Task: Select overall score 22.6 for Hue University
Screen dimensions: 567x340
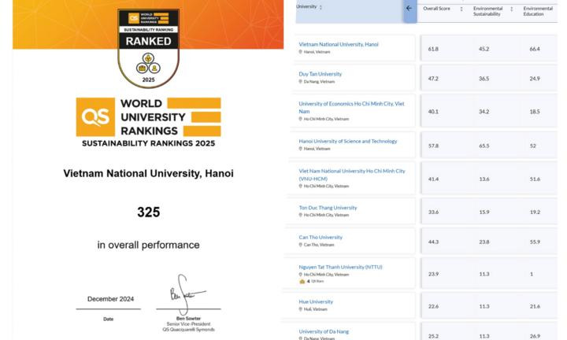Action: (433, 306)
